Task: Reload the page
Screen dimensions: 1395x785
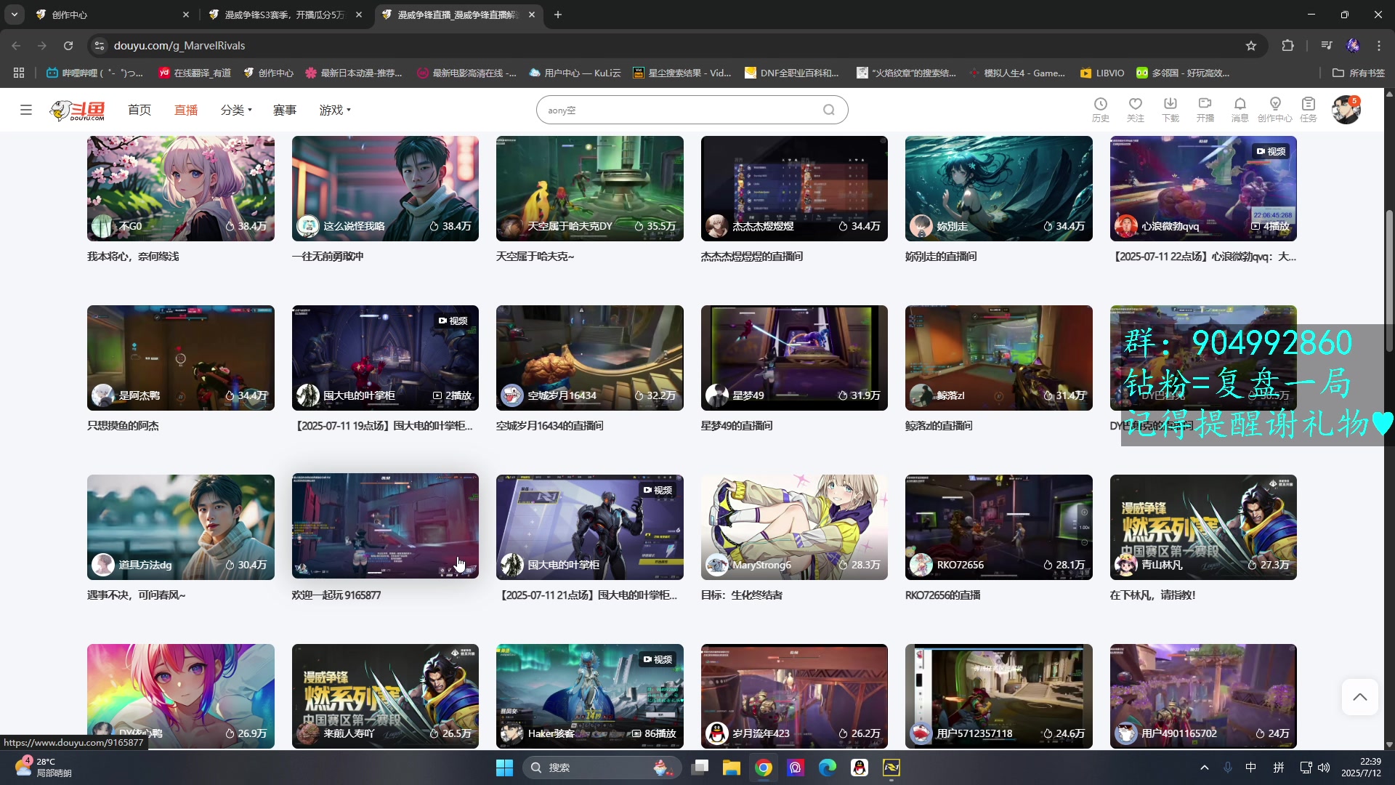Action: click(x=68, y=46)
